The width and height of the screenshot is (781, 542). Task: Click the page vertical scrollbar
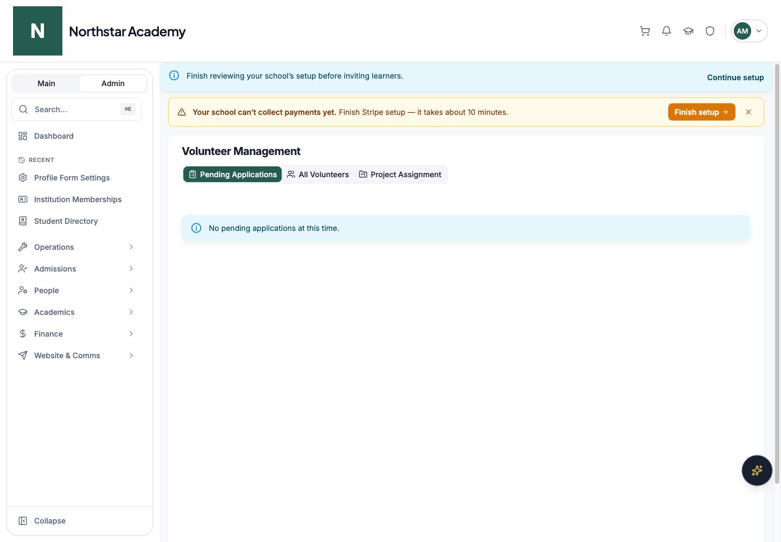pos(777,274)
